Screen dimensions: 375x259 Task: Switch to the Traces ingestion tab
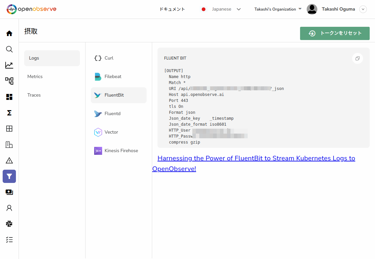[x=52, y=95]
